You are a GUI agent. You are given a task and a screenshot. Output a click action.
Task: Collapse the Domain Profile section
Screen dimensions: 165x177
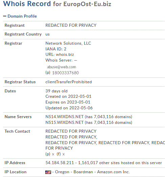(x=4, y=16)
